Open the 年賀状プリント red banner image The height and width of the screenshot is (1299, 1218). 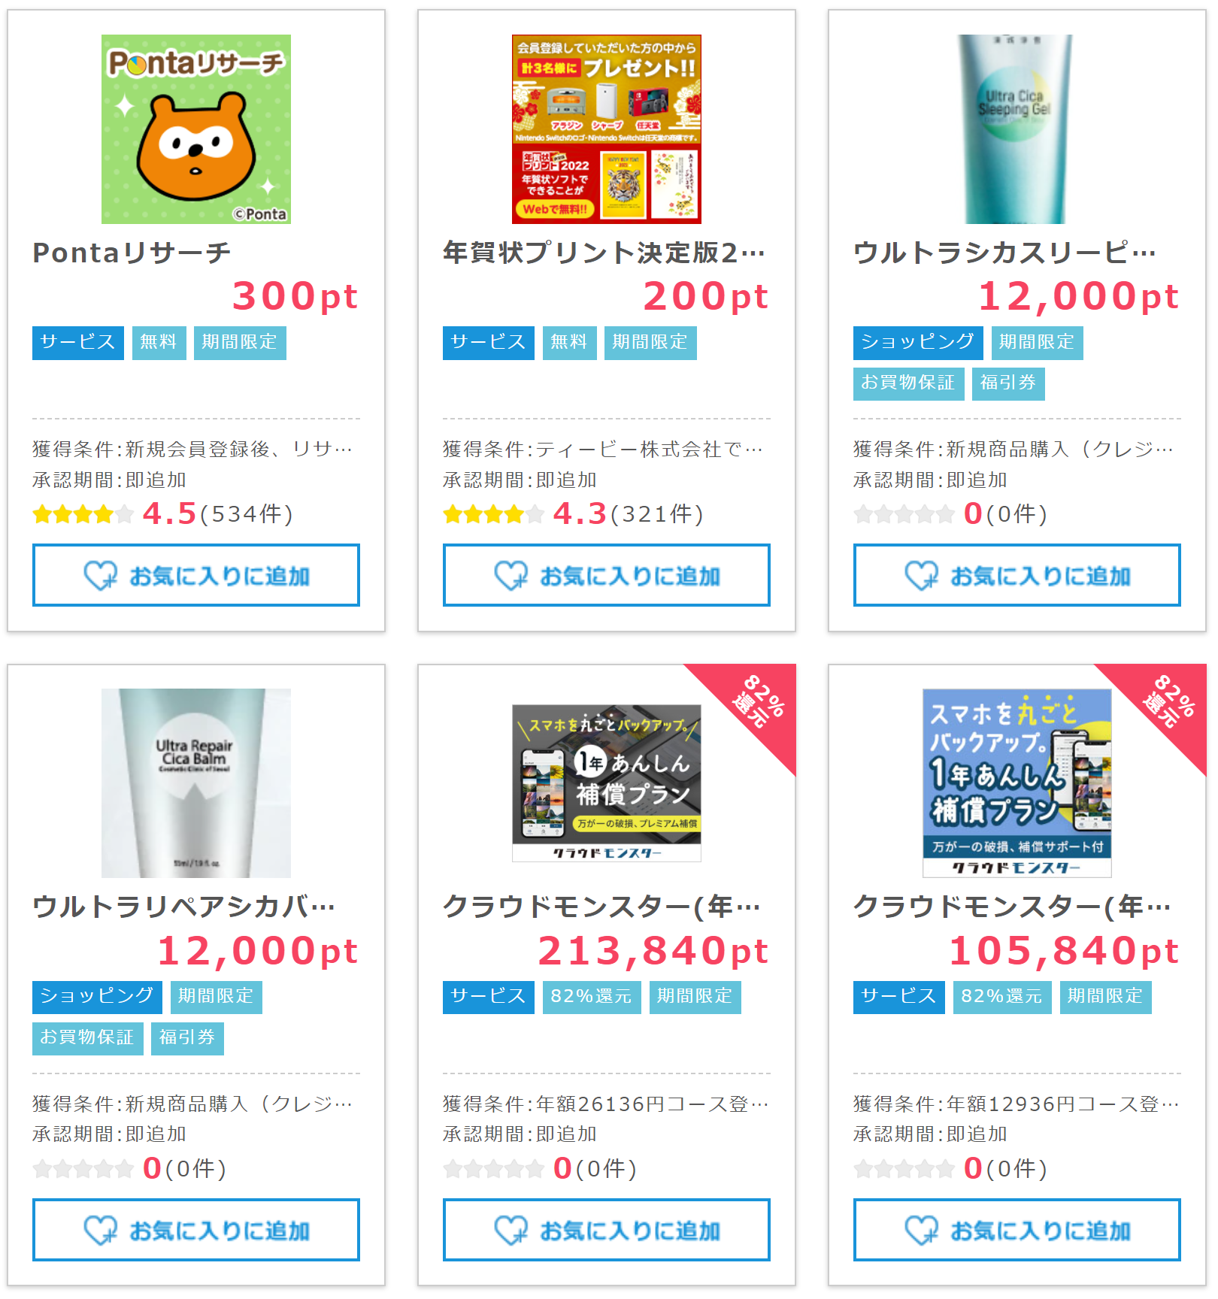(607, 129)
